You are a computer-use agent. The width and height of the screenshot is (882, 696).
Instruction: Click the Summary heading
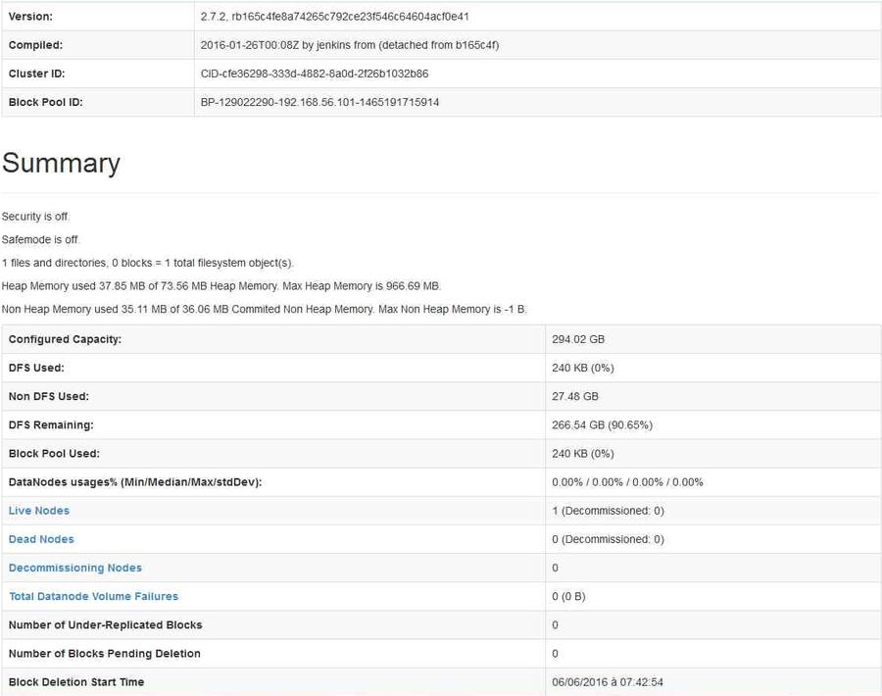click(x=61, y=163)
